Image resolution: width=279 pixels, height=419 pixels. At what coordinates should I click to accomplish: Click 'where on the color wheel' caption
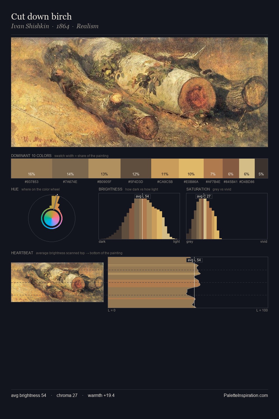tap(40, 189)
